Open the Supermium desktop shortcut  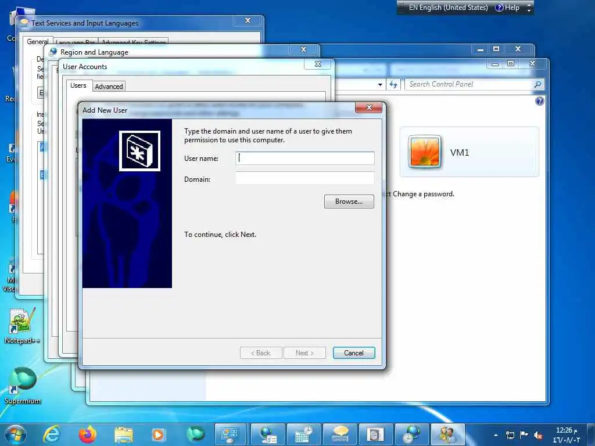[x=23, y=385]
